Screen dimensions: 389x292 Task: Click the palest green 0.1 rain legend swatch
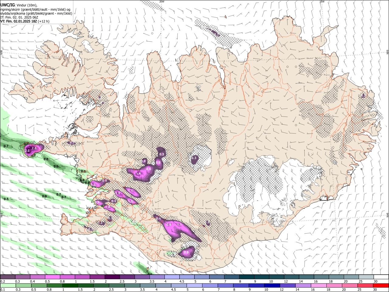(8, 286)
